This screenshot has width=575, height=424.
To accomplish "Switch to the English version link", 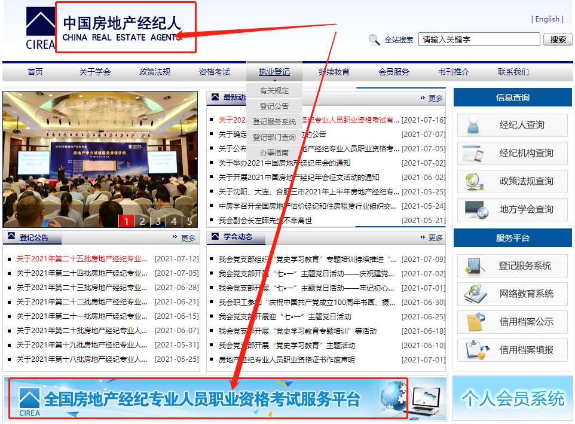I will click(547, 19).
